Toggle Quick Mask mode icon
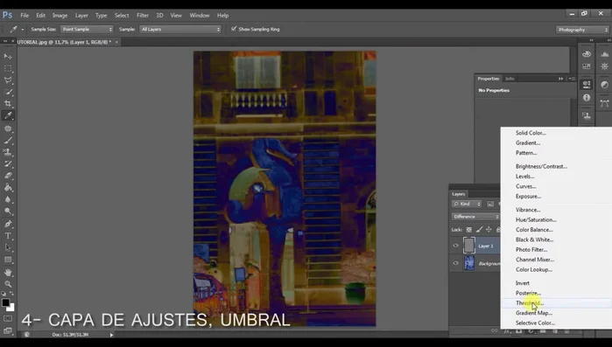The height and width of the screenshot is (347, 612). pos(7,318)
